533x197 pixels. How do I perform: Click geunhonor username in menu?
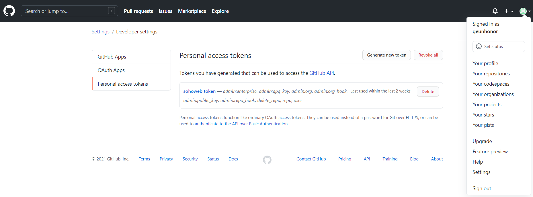point(485,31)
